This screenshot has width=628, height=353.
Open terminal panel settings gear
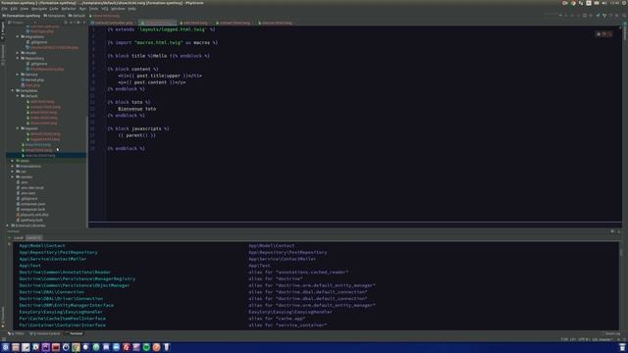coord(612,231)
